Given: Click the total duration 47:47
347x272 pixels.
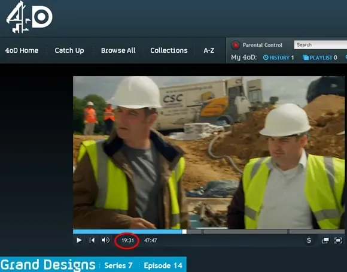Looking at the screenshot, I should [151, 240].
